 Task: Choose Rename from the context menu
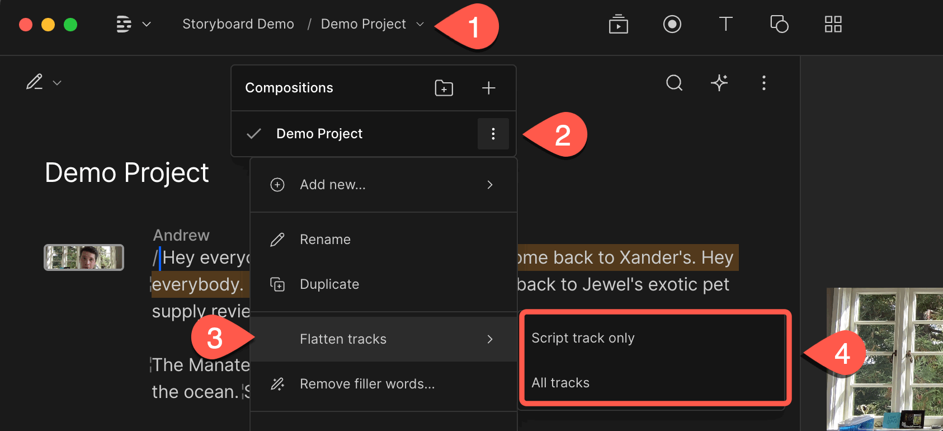click(383, 240)
